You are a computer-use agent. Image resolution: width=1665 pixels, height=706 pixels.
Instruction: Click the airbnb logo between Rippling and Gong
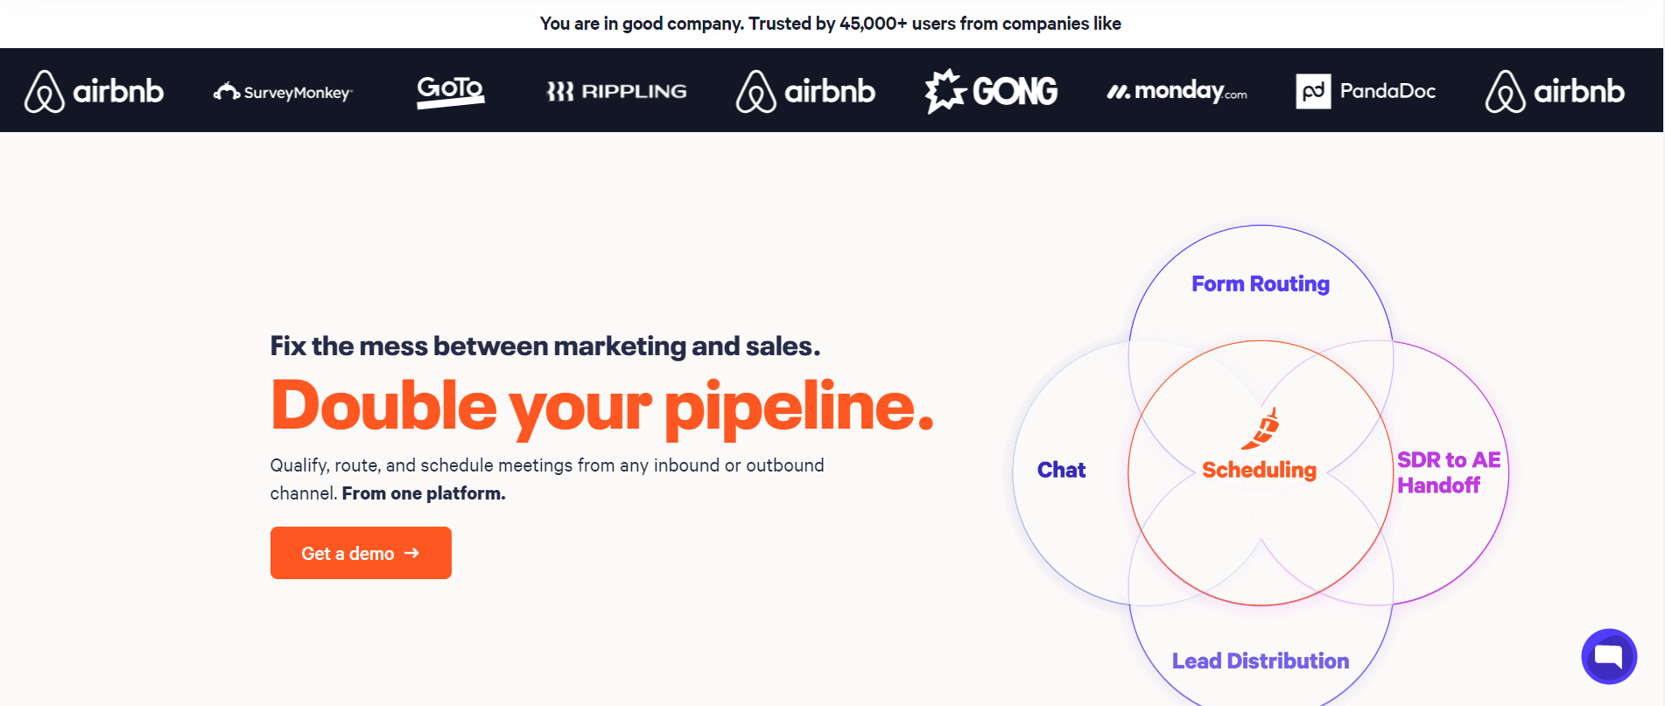click(805, 91)
